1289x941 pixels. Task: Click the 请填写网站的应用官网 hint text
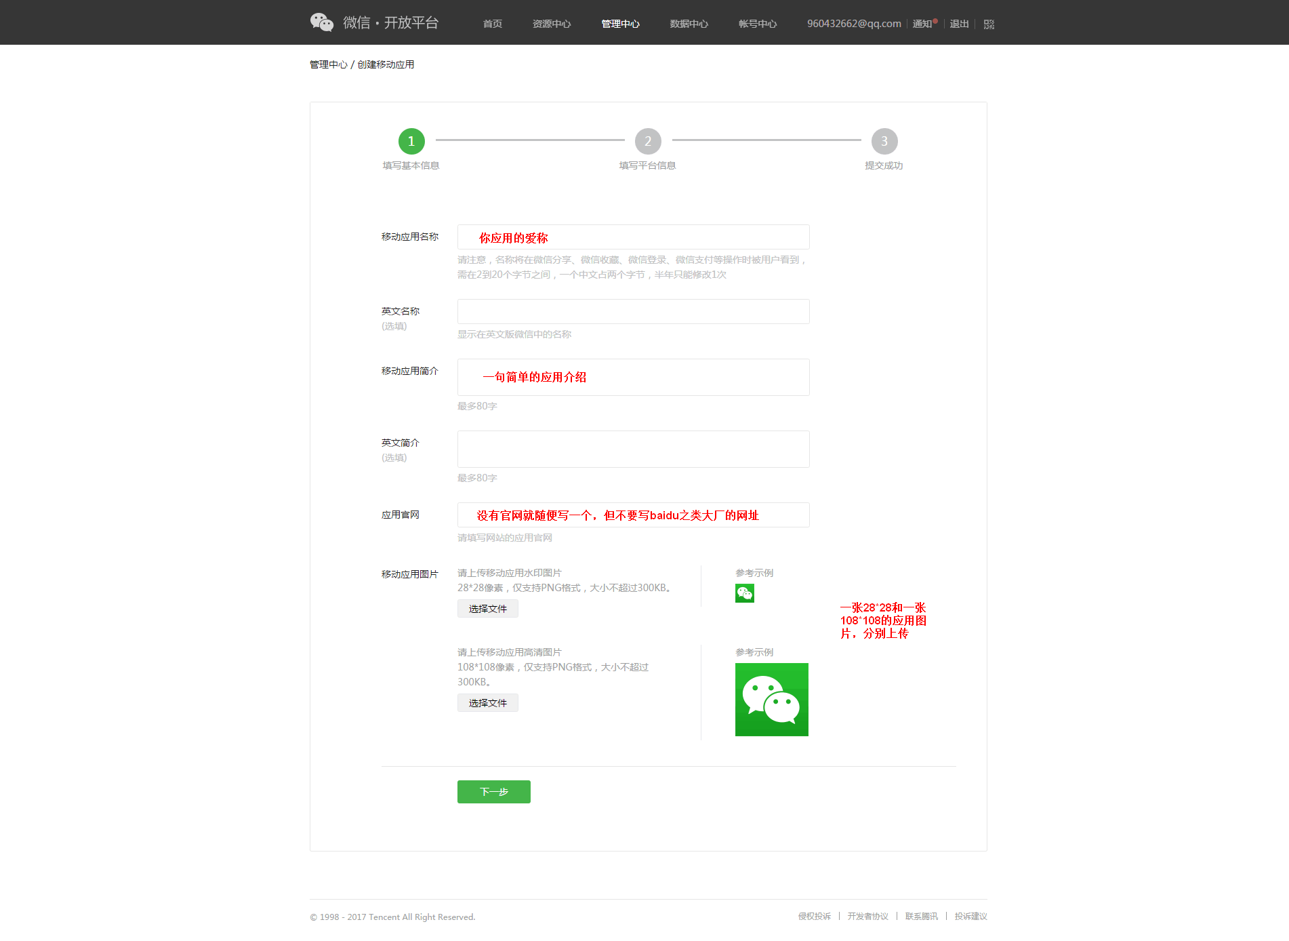tap(505, 538)
